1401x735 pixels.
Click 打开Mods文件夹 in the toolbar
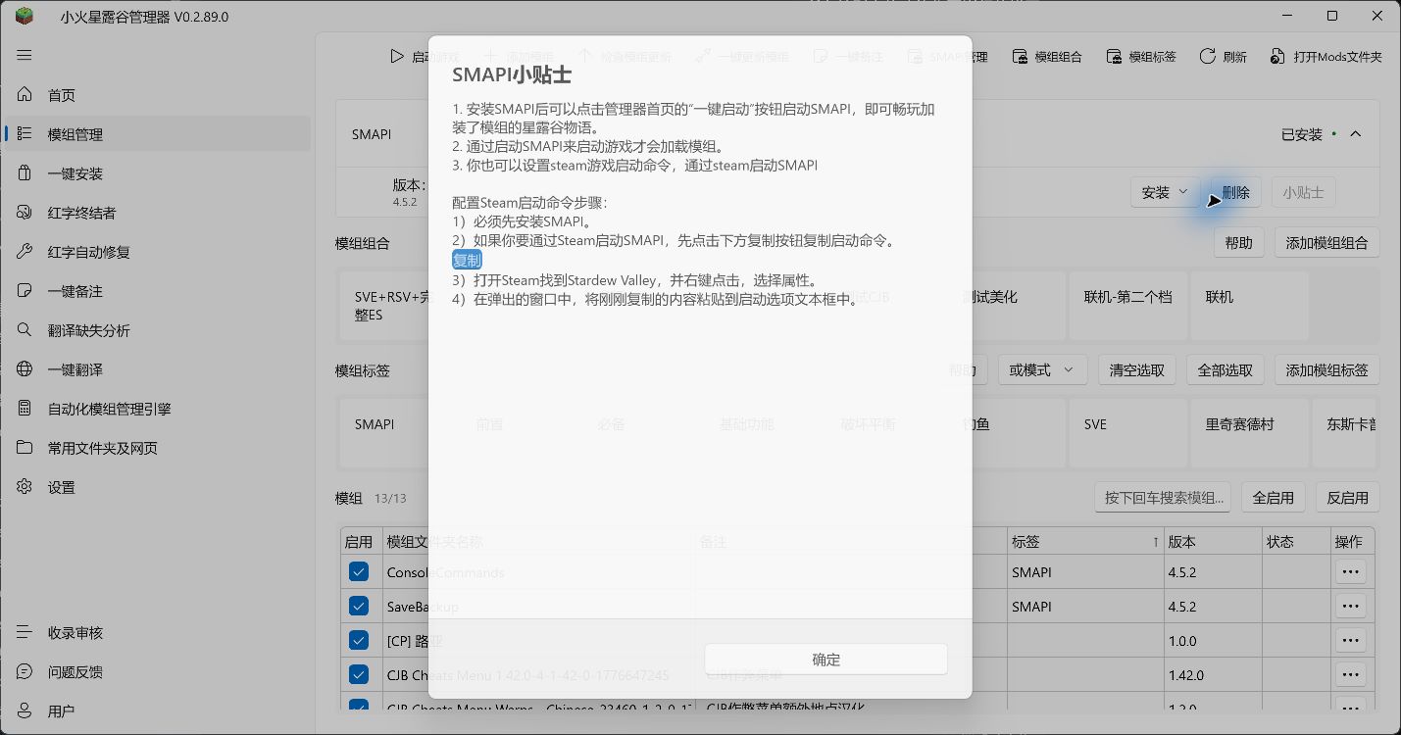1326,57
